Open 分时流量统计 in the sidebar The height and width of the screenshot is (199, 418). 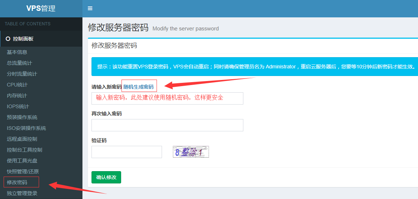pos(22,74)
